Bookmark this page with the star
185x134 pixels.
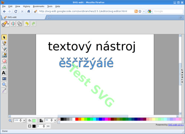140,12
